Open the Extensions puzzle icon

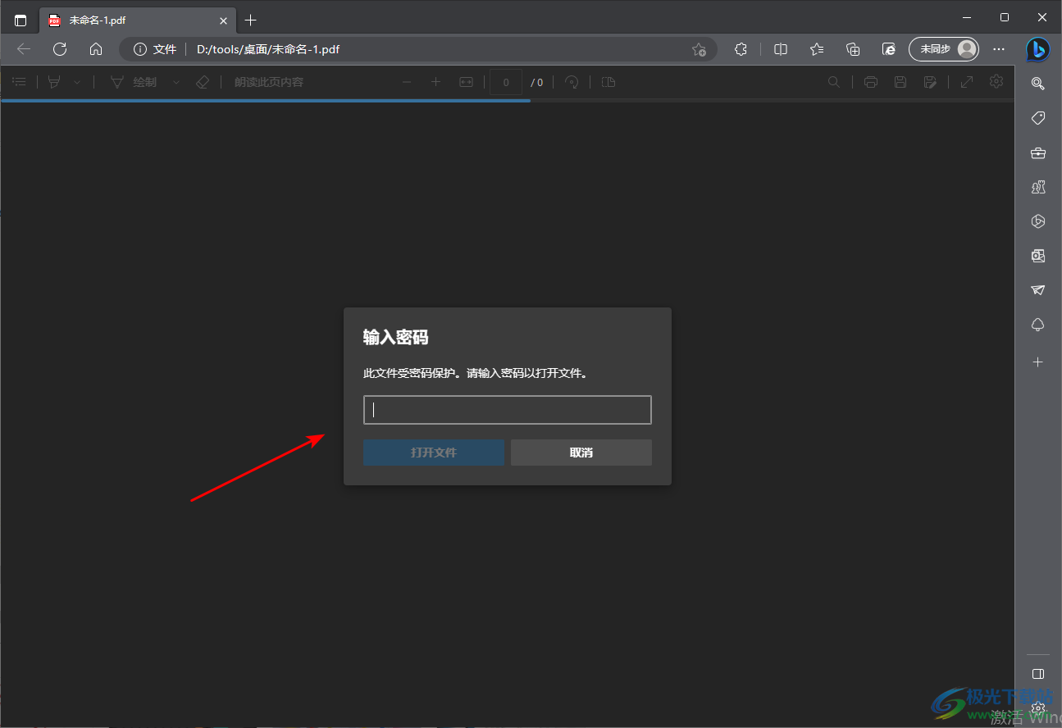[741, 49]
